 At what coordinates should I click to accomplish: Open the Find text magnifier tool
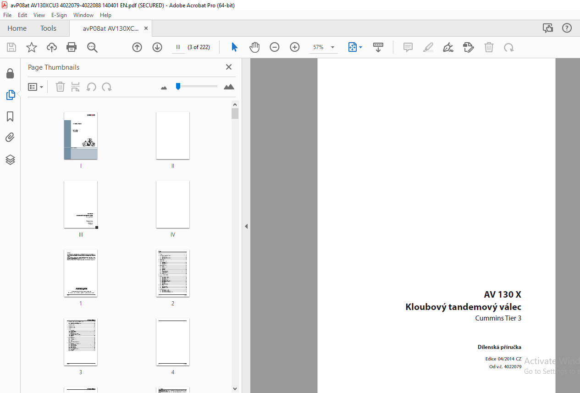pyautogui.click(x=92, y=47)
